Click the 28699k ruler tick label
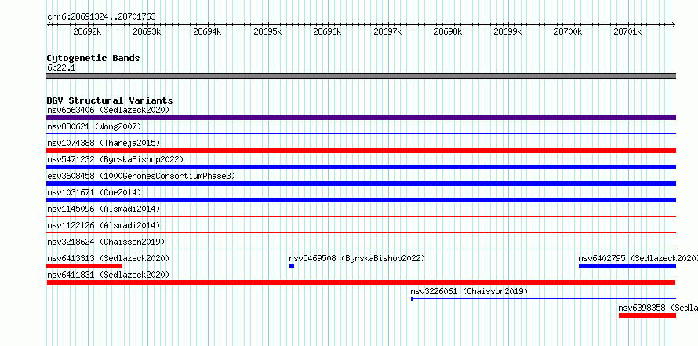 point(508,31)
